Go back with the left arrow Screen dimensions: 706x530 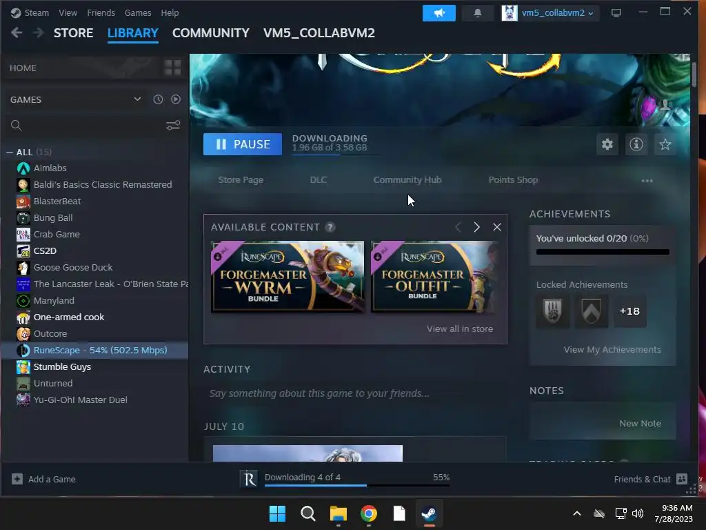tap(17, 32)
